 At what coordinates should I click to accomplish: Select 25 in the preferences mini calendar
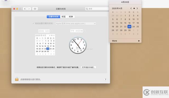[x=53, y=49]
